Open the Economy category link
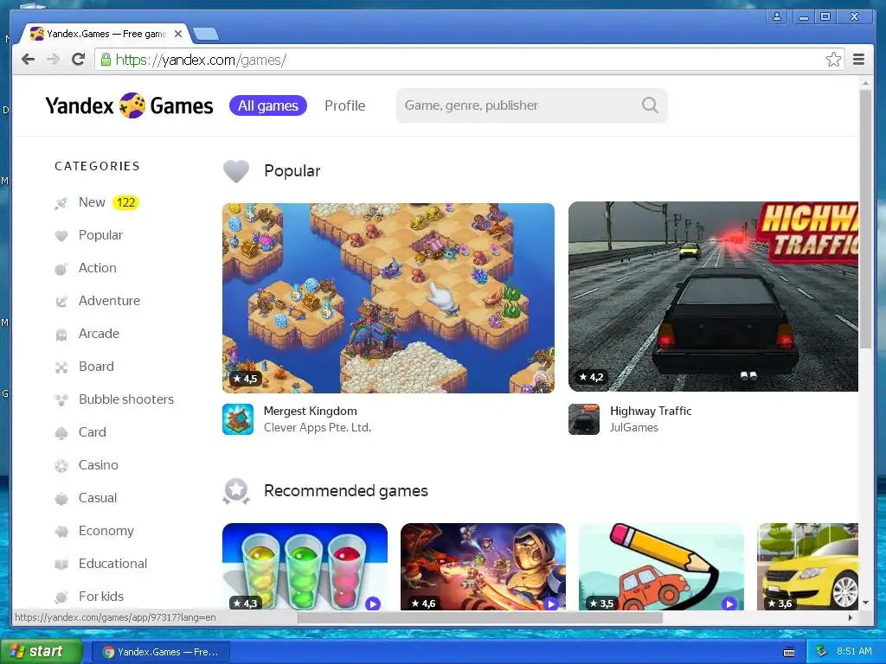886x664 pixels. (x=106, y=531)
